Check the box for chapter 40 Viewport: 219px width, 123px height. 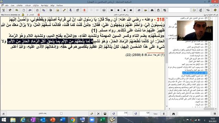tap(209, 73)
